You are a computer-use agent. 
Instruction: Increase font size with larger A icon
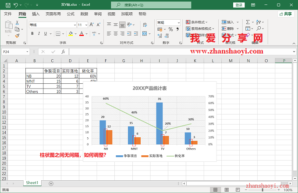(x=92, y=25)
